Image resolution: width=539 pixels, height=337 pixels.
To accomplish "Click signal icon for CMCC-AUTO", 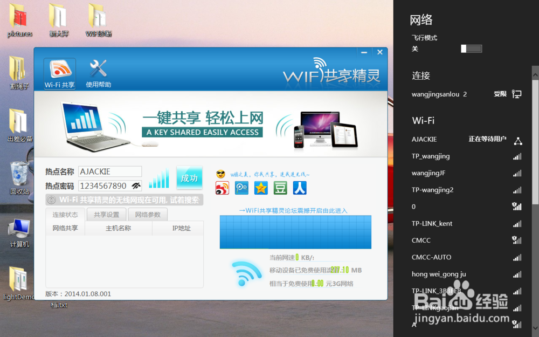I will pos(517,258).
